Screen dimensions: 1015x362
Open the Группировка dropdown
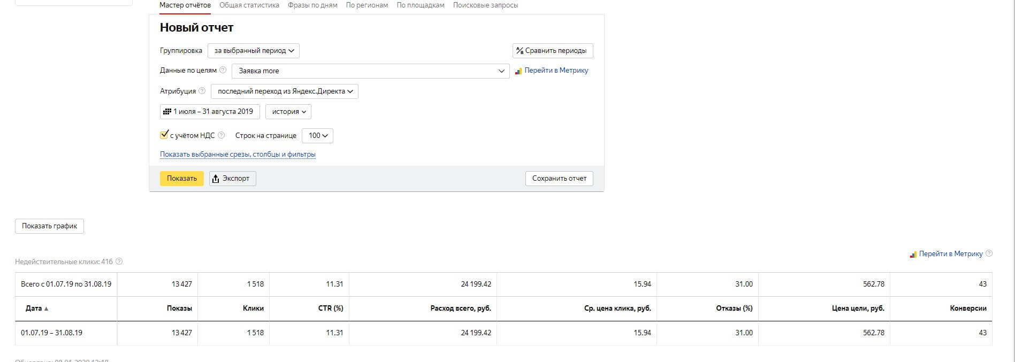click(x=254, y=51)
